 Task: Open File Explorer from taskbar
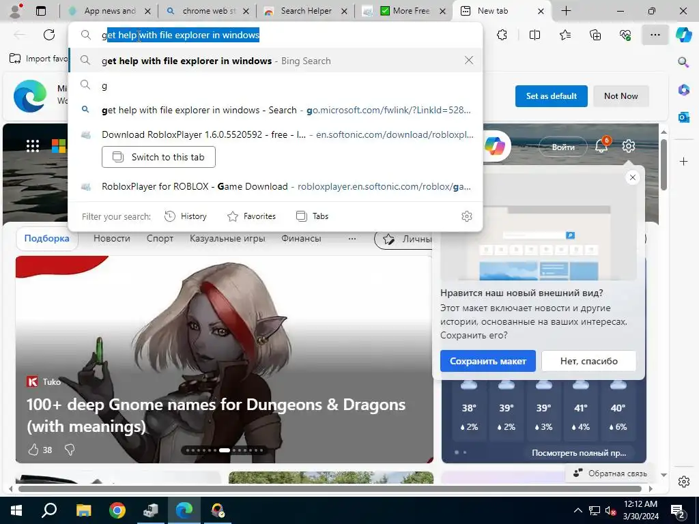(x=83, y=510)
